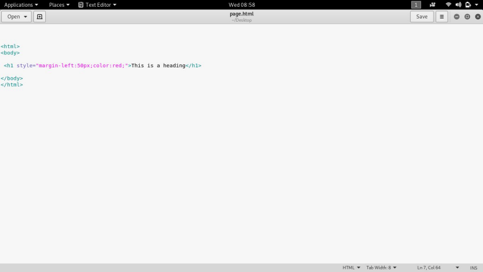Open the Text Editor app menu
Screen dimensions: 483x272
(97, 4)
